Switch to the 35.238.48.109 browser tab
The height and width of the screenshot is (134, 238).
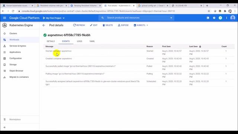point(187,6)
